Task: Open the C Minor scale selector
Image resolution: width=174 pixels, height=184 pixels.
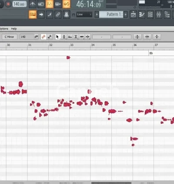Action: click(10, 37)
